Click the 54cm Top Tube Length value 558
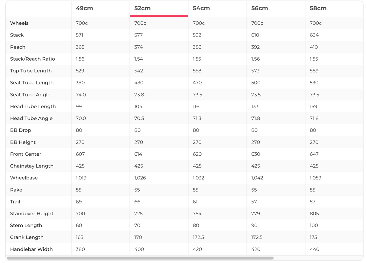The height and width of the screenshot is (263, 367). [197, 71]
